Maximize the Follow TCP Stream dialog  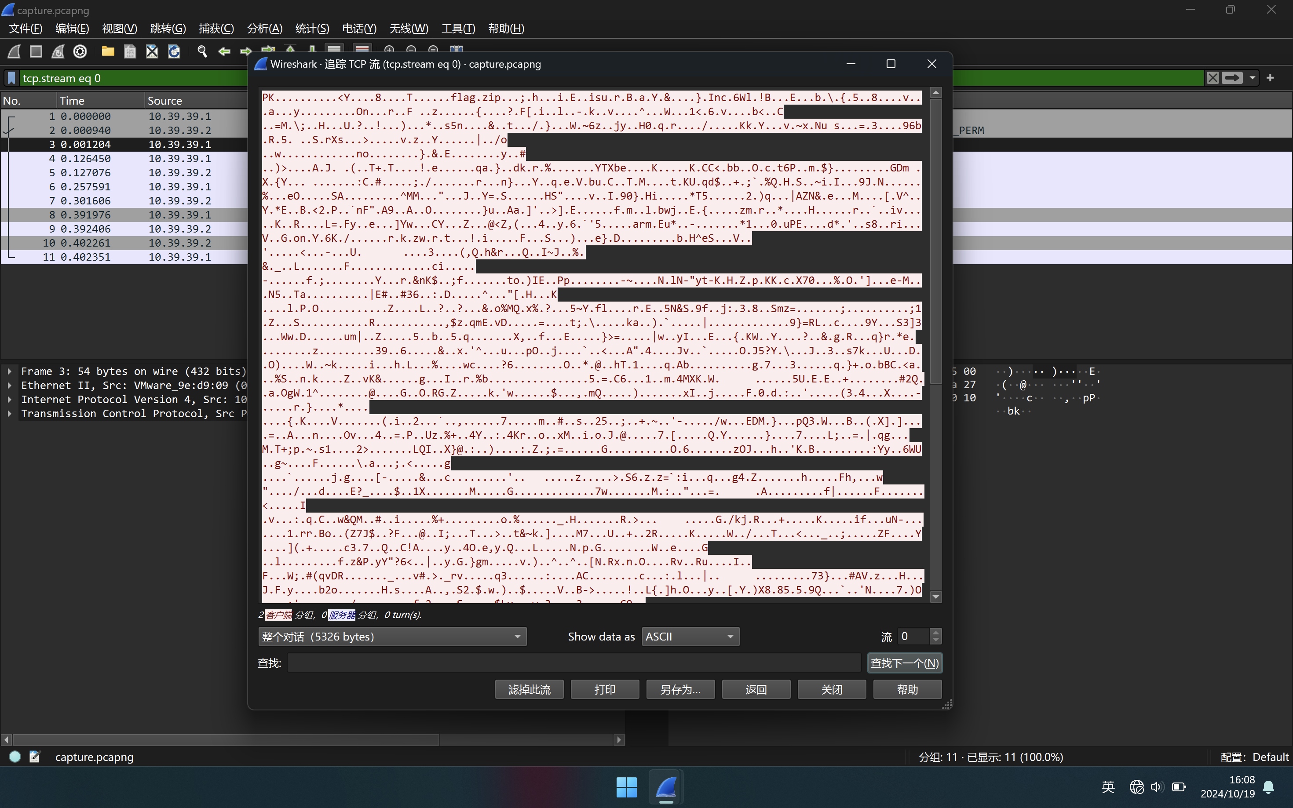click(x=891, y=64)
